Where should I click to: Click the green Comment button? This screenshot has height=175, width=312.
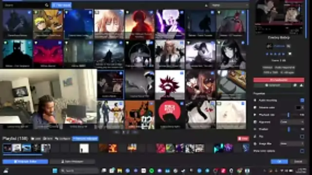(x=273, y=86)
